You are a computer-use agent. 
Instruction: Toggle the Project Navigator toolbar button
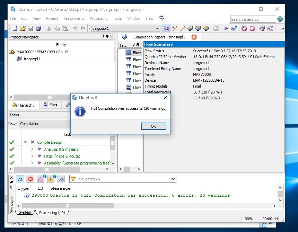coord(166,28)
